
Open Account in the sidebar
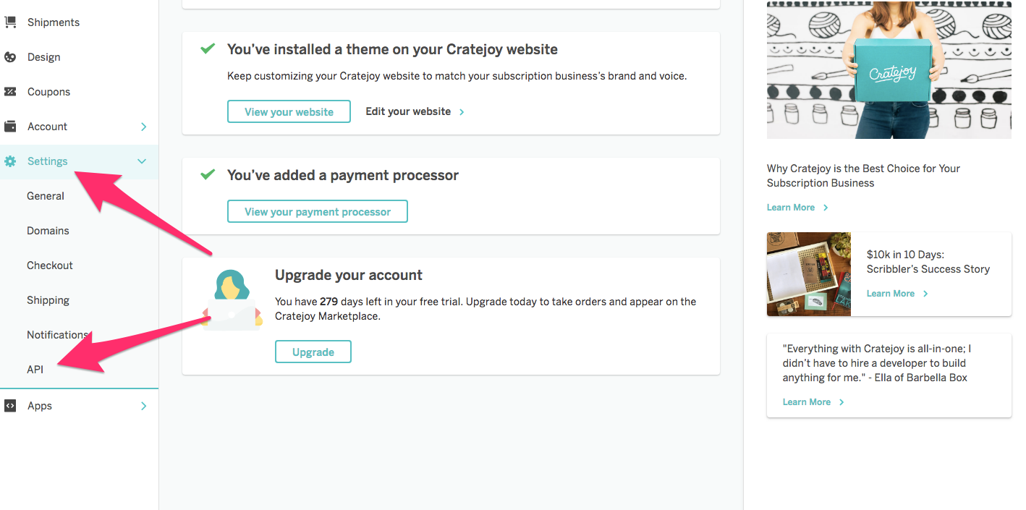47,127
